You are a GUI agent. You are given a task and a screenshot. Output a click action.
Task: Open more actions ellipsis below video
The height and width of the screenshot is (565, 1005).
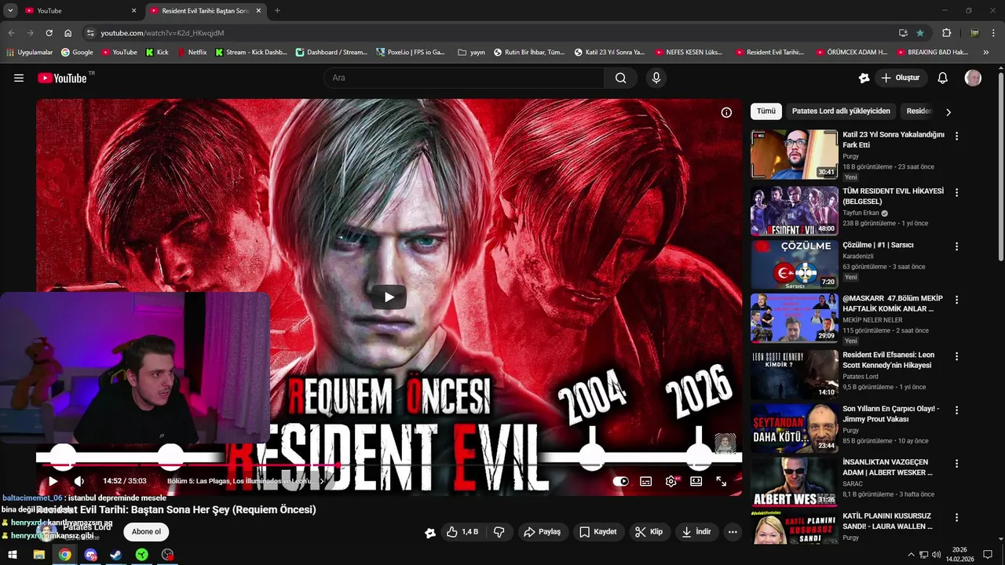click(x=733, y=531)
